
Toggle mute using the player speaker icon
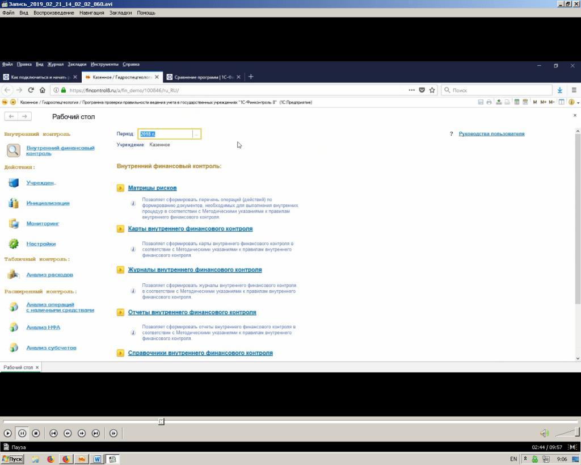pyautogui.click(x=544, y=433)
